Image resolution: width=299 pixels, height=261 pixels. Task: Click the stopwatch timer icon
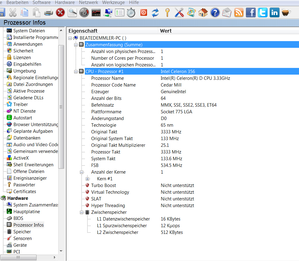pos(131,12)
